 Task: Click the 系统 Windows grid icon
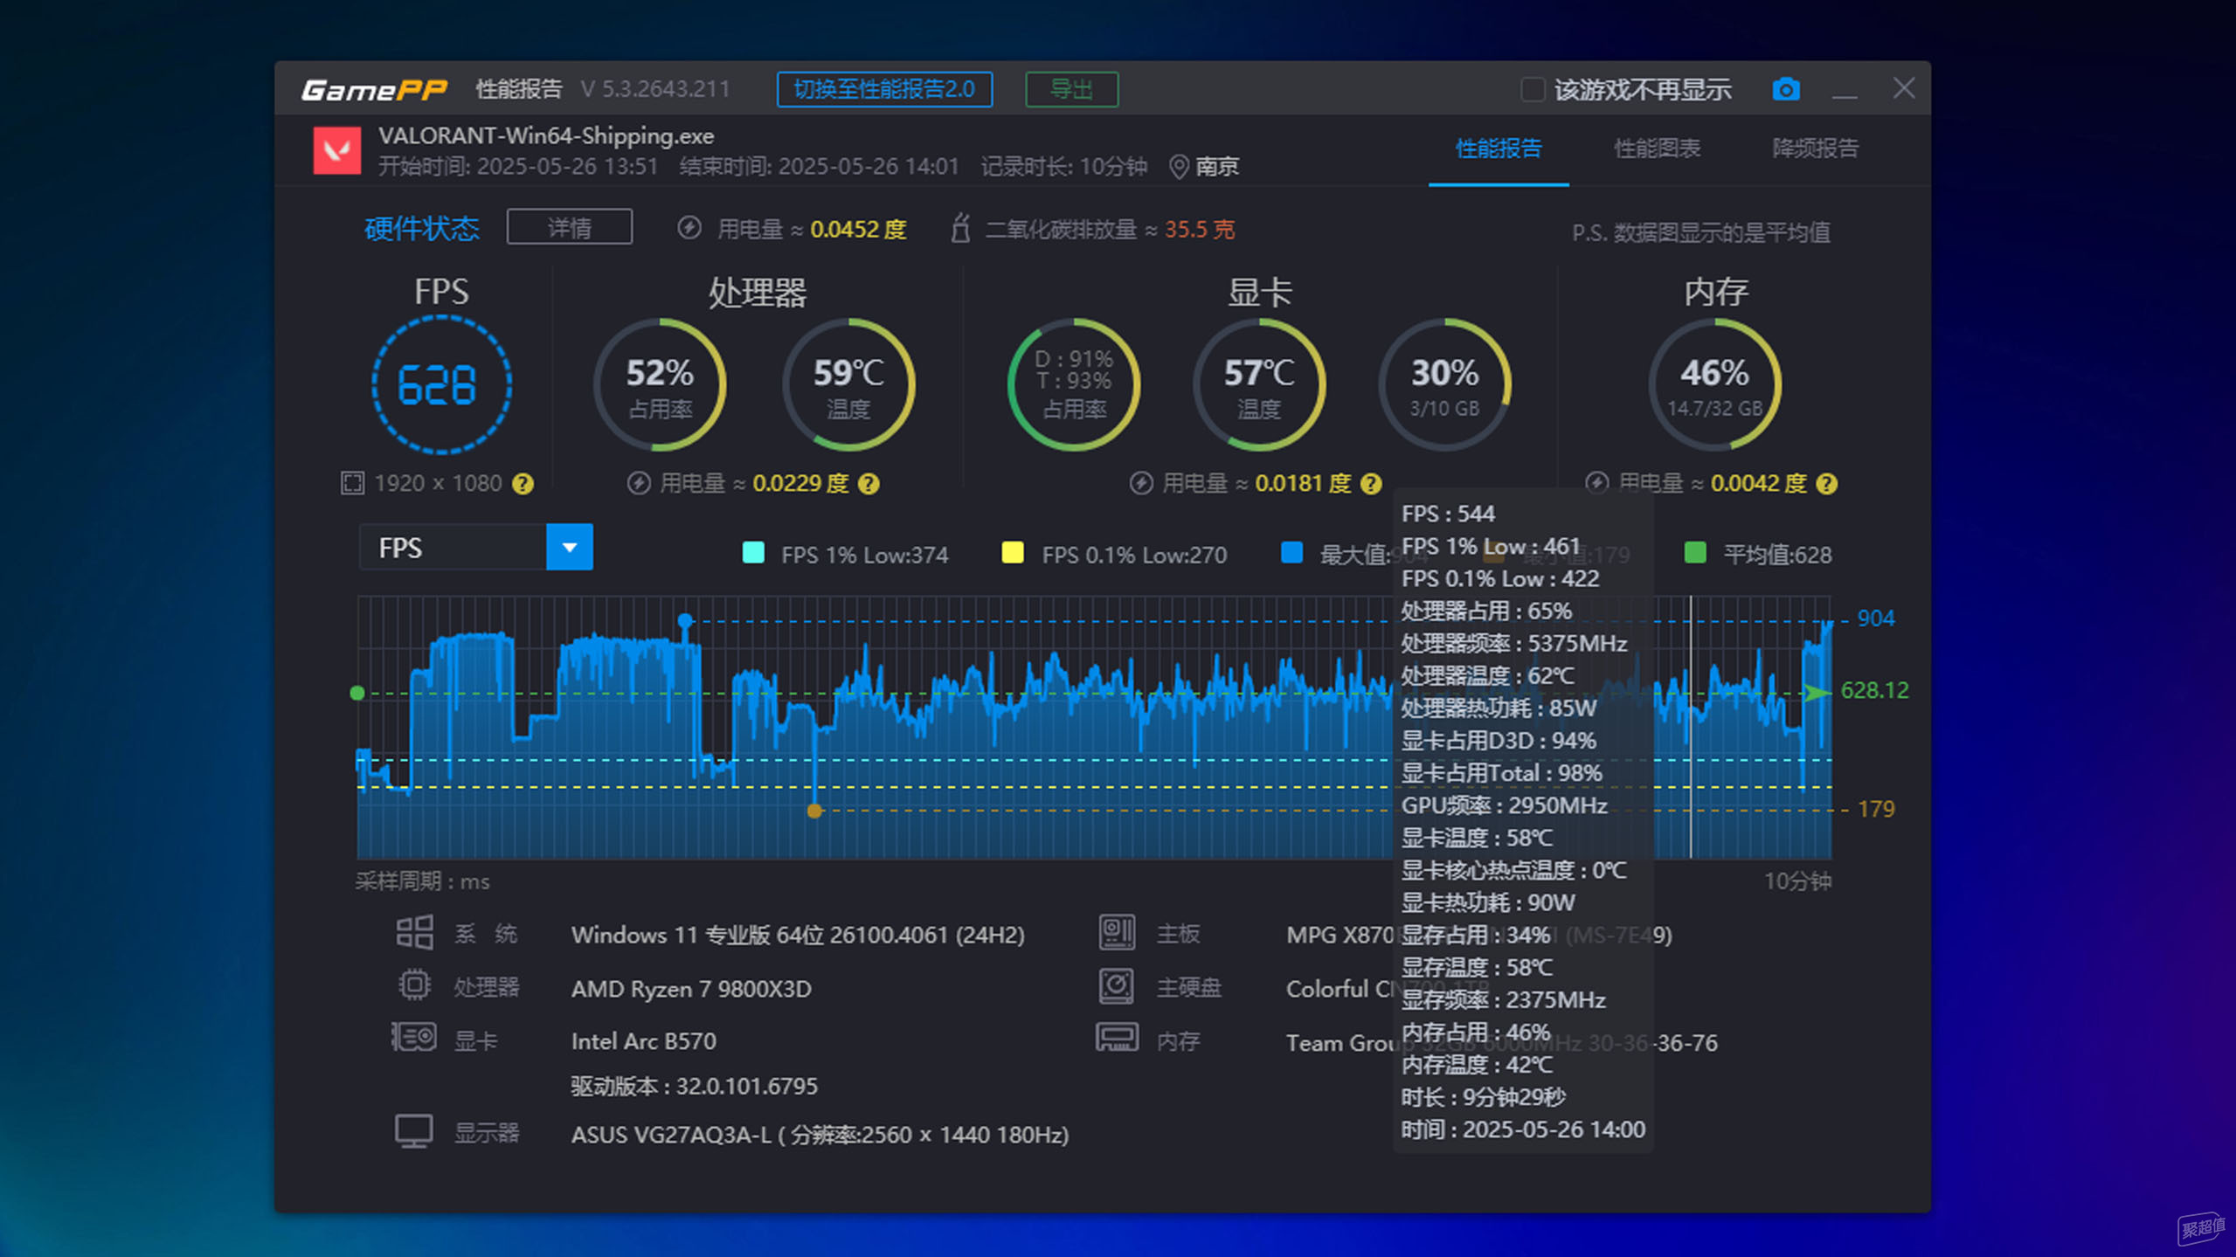(414, 933)
